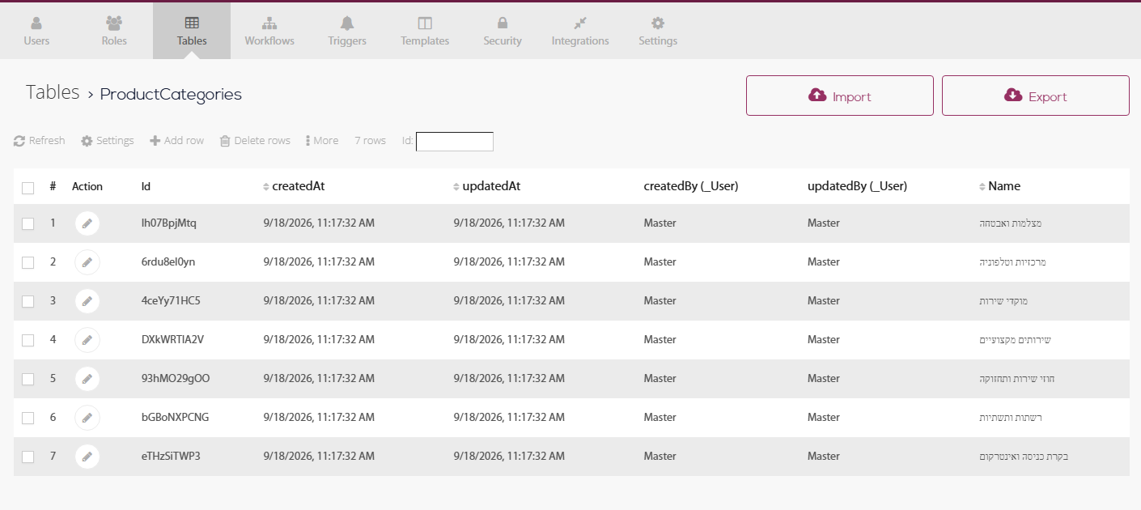Viewport: 1141px width, 510px height.
Task: Check the box for row 6
Action: pyautogui.click(x=28, y=419)
